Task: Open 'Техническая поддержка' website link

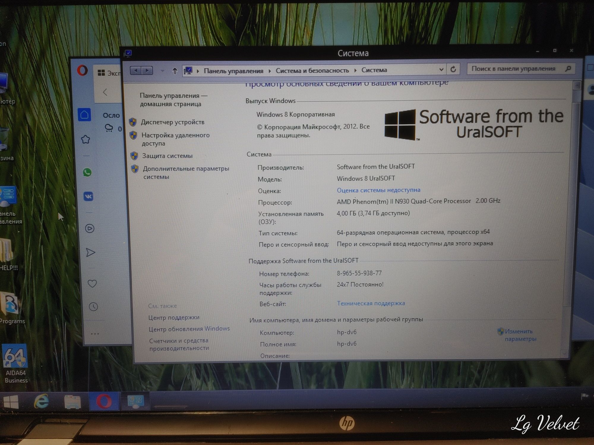Action: point(371,303)
